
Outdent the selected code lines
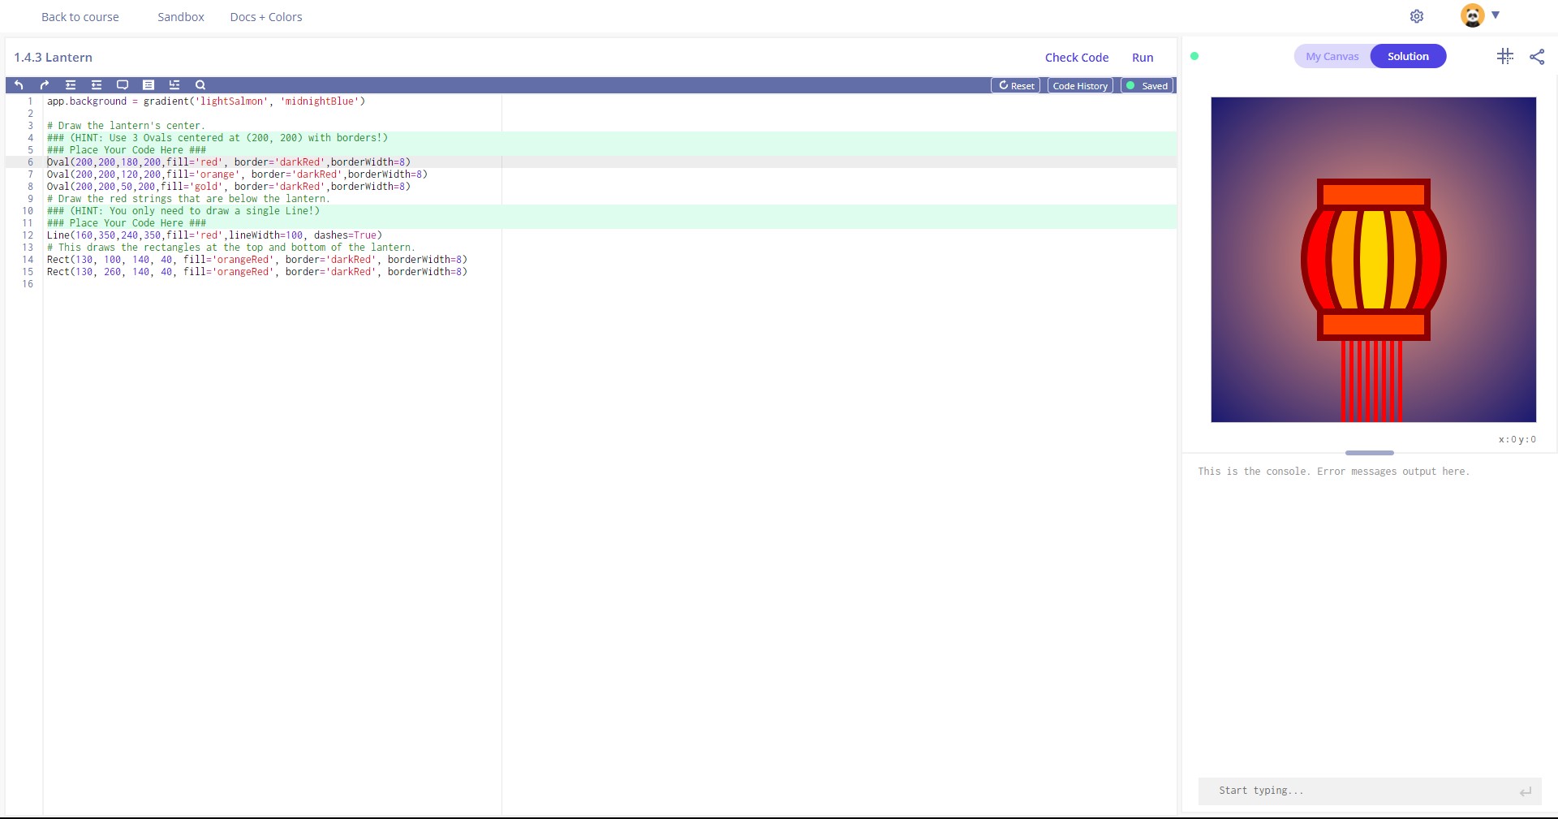[97, 85]
